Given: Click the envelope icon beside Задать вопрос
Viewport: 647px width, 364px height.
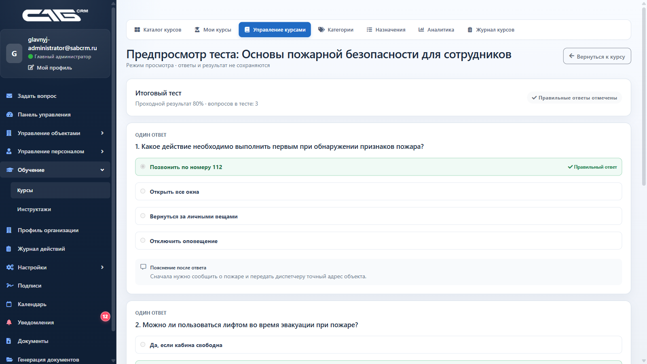Looking at the screenshot, I should (x=9, y=96).
